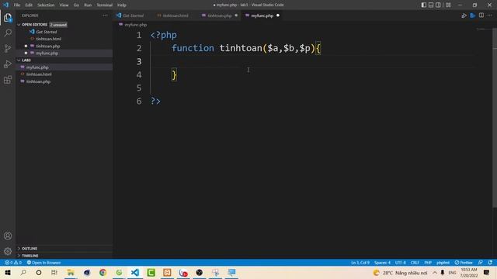The image size is (497, 279).
Task: Open the Explorer view in activity bar
Action: [x=8, y=18]
